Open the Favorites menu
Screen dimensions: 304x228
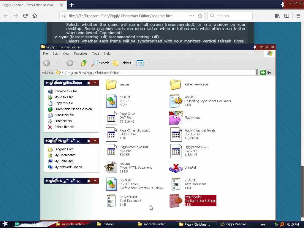[81, 53]
